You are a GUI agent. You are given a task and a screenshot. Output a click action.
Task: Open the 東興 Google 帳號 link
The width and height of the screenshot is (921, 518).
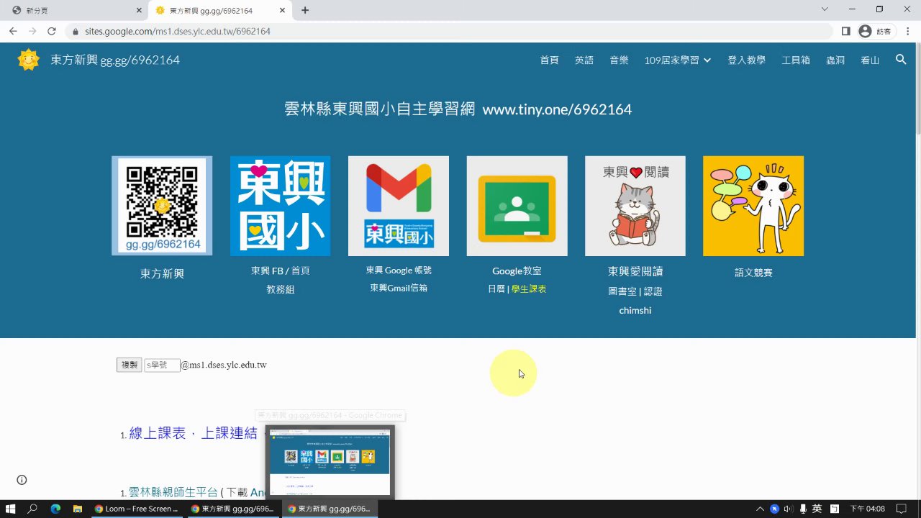tap(399, 271)
